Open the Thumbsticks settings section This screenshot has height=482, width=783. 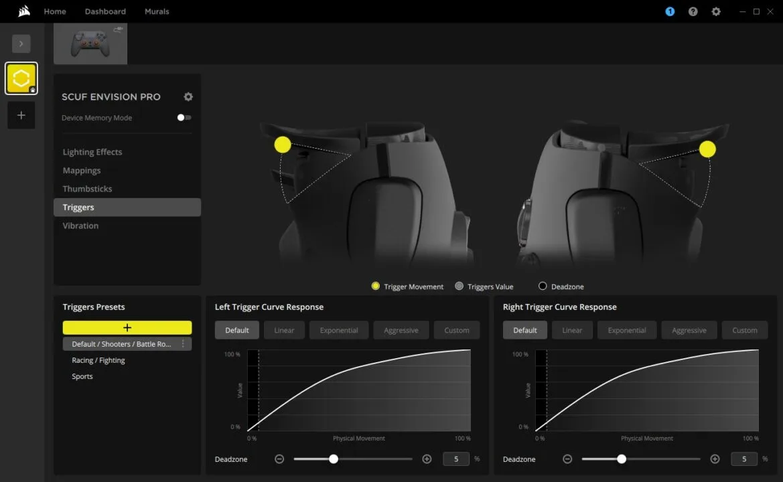tap(87, 189)
